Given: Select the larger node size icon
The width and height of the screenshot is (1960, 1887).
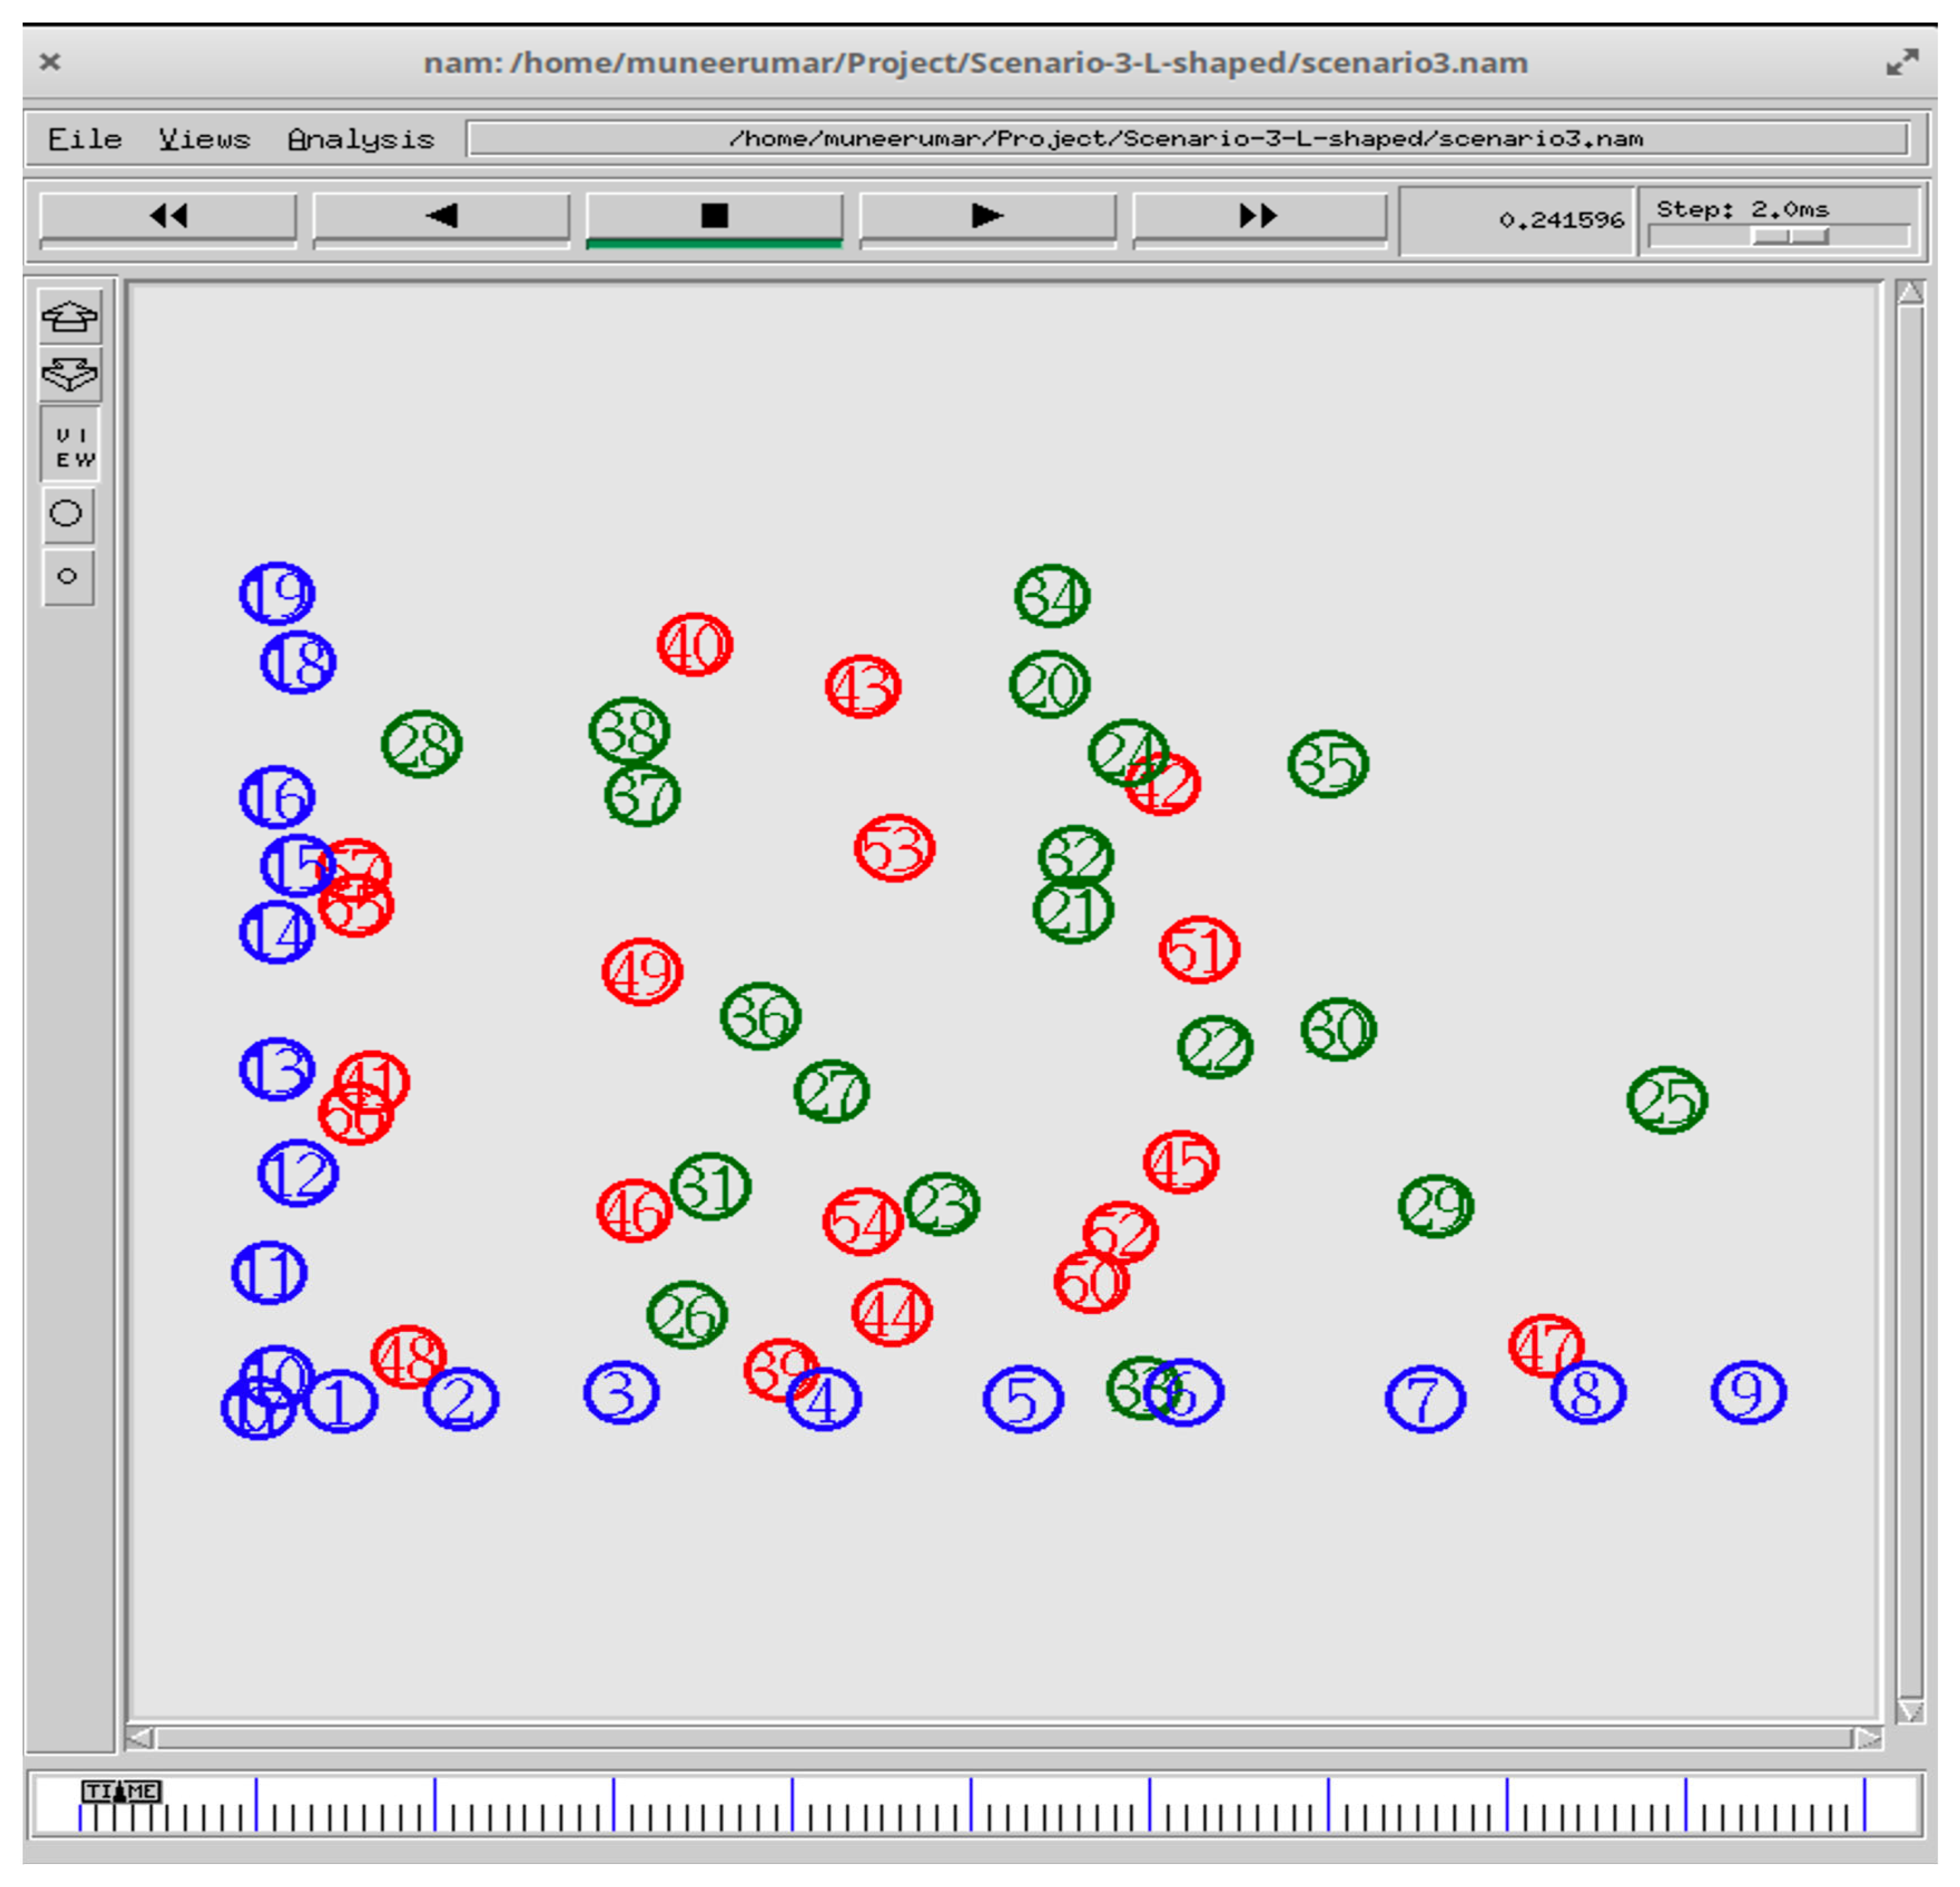Looking at the screenshot, I should (x=67, y=514).
